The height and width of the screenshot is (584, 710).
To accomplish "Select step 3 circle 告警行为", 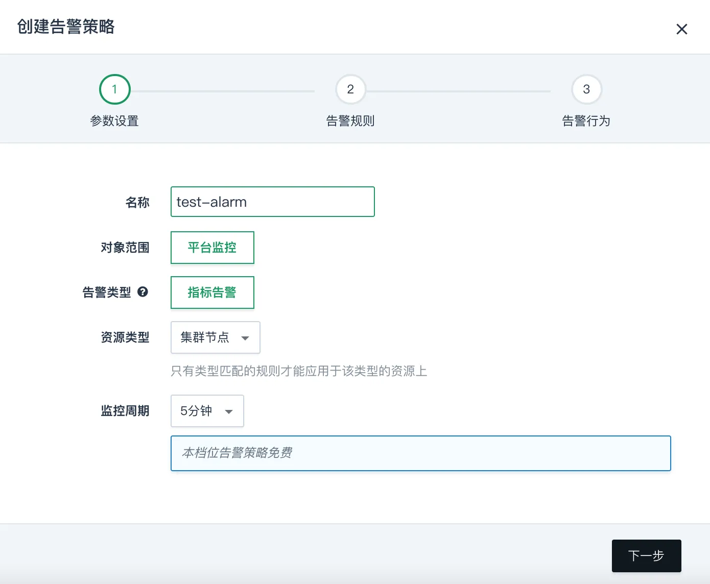I will (586, 89).
